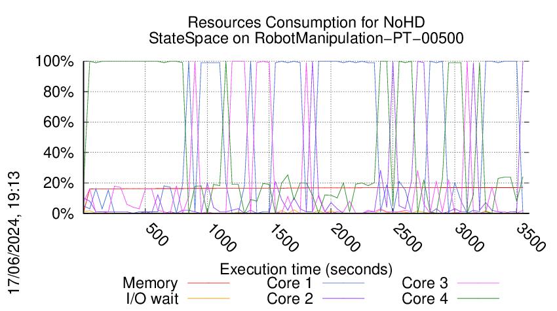Click the pink Core 3 legend line sample

click(478, 284)
